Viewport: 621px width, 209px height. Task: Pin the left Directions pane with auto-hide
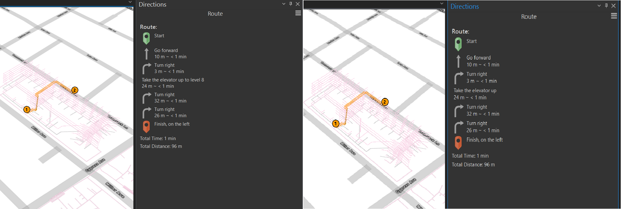click(x=291, y=4)
